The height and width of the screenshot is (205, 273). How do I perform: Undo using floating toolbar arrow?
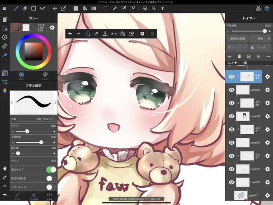coord(70,34)
